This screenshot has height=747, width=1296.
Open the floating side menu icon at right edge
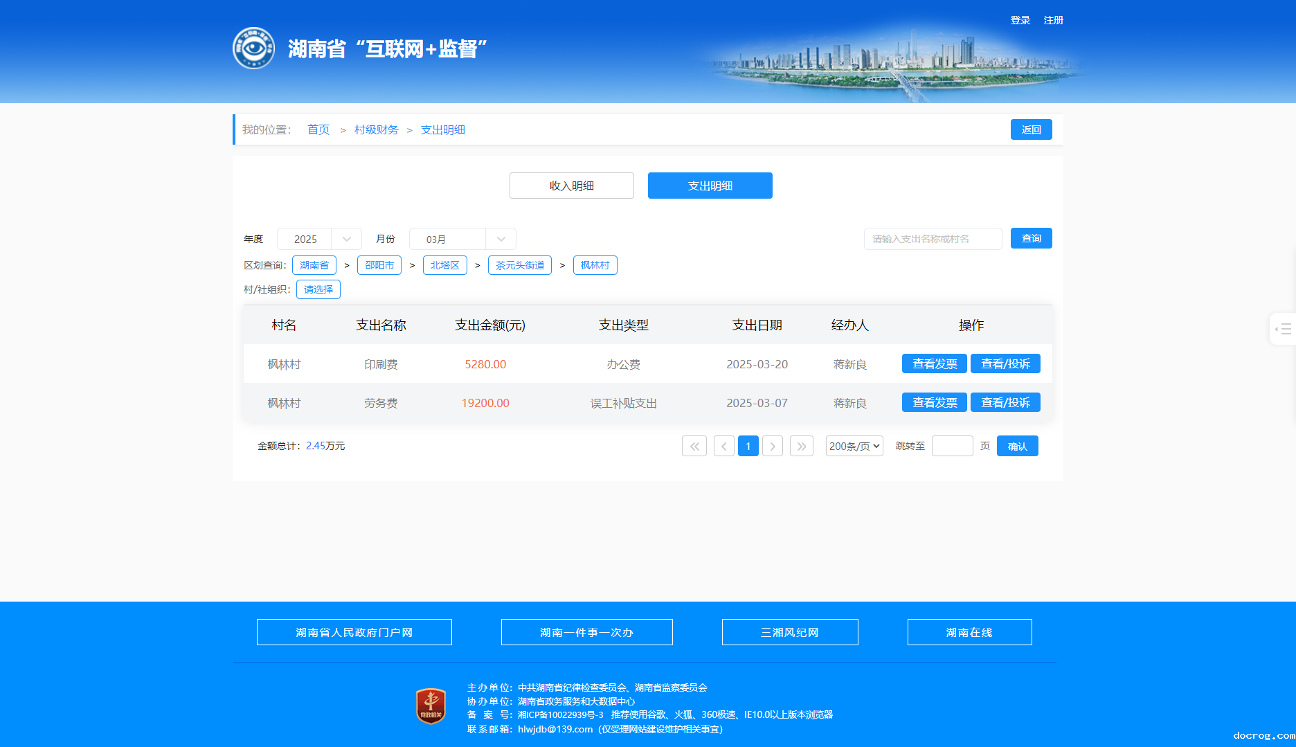[1283, 329]
